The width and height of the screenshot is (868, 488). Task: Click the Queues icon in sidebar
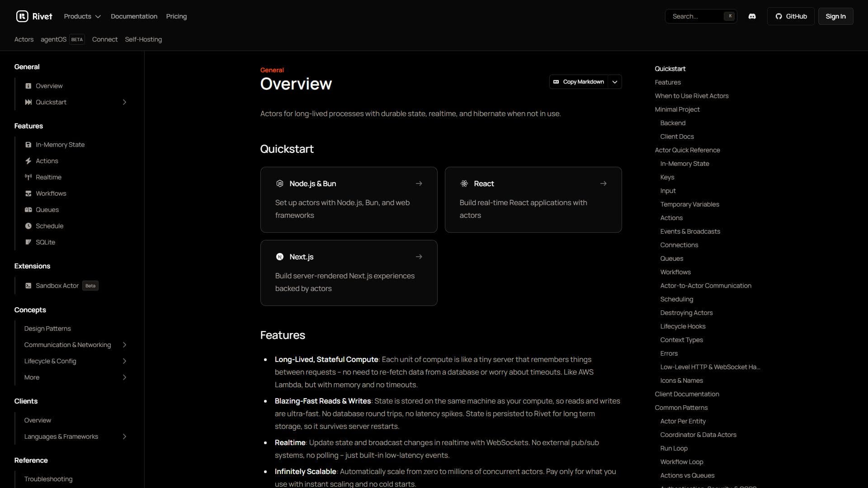28,210
